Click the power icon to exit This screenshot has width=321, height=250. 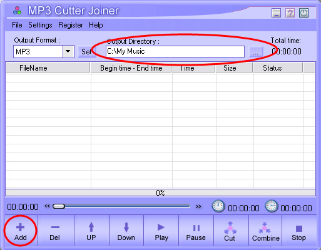point(303,13)
